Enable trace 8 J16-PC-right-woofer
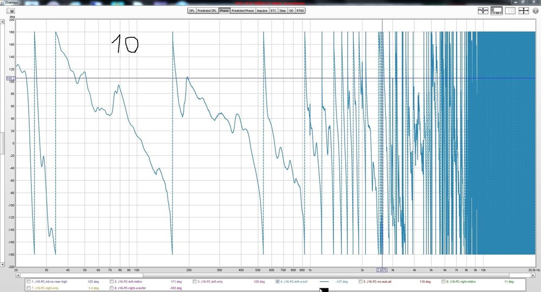This screenshot has height=292, width=541. (x=112, y=288)
